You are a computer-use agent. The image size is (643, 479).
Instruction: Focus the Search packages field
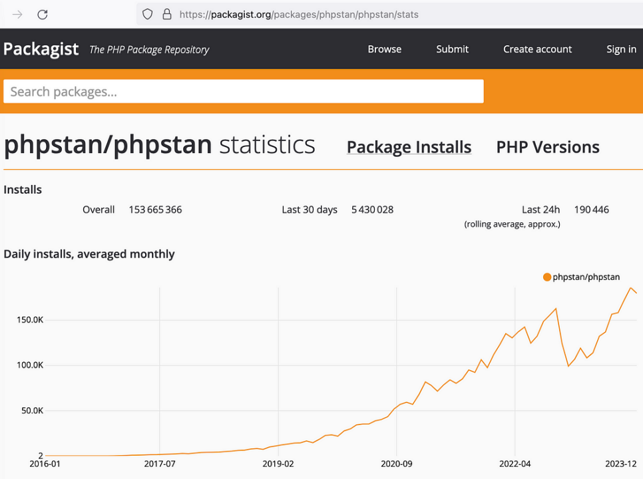[x=244, y=91]
